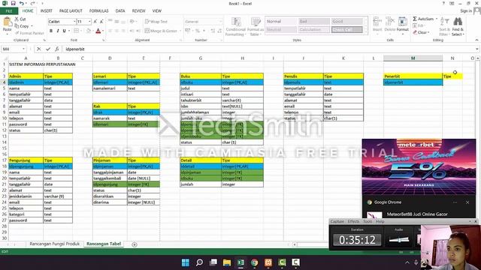This screenshot has width=481, height=270.
Task: Add a new sheet with plus icon
Action: pos(135,244)
